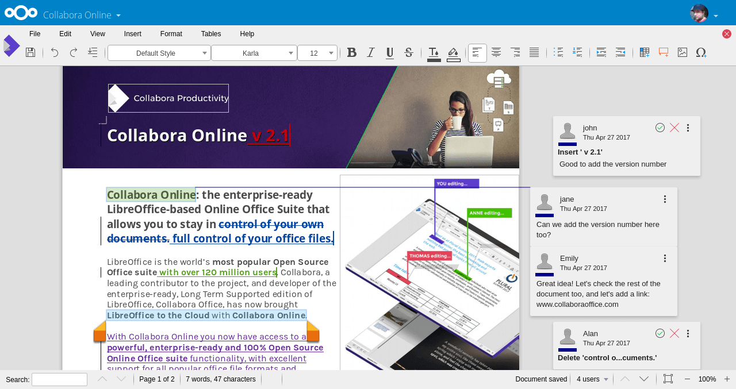Reject john's tracked change

[674, 128]
